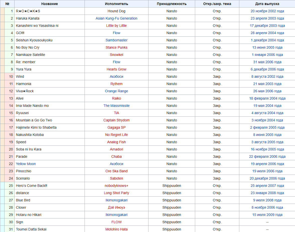The image size is (295, 232).
Task: Open the date 1 декабря 2004 года
Action: 267,40
